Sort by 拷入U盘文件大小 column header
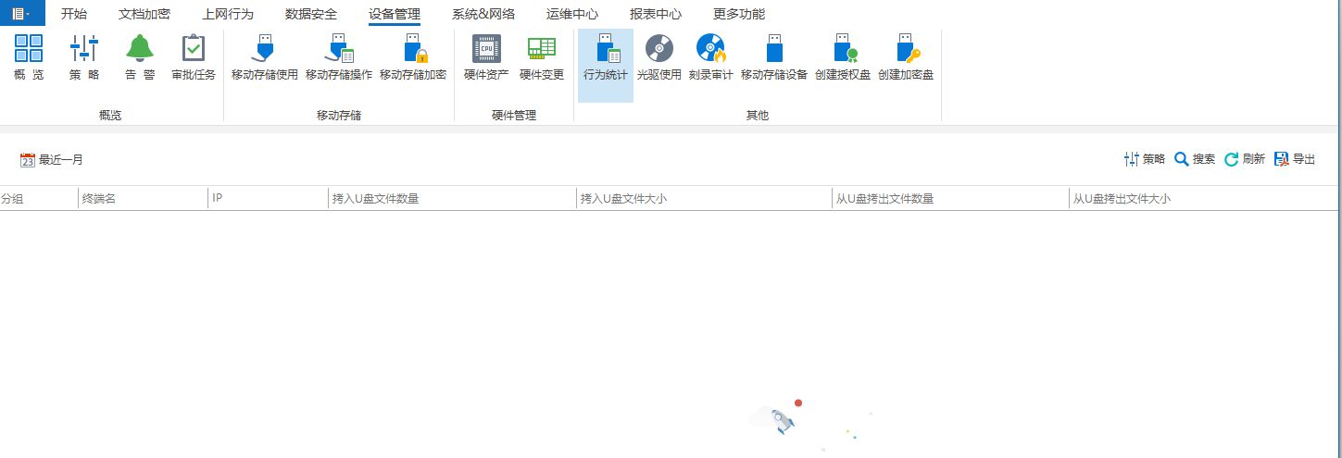This screenshot has height=458, width=1342. point(704,198)
